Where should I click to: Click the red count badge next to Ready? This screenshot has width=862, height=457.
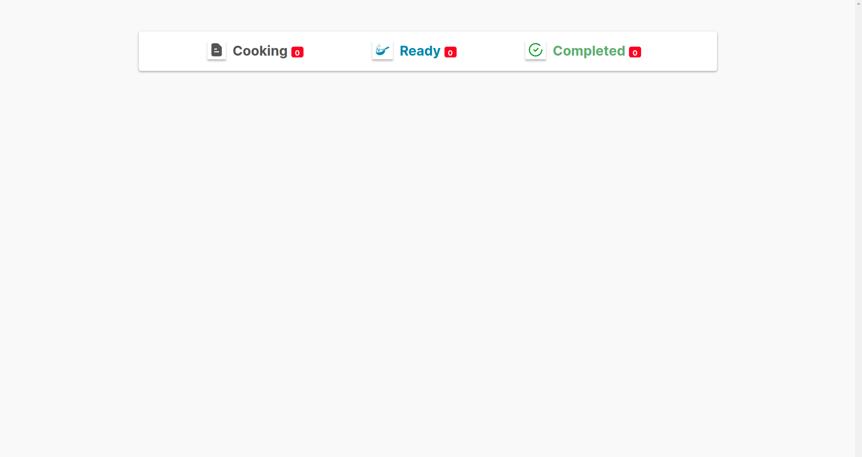point(450,52)
